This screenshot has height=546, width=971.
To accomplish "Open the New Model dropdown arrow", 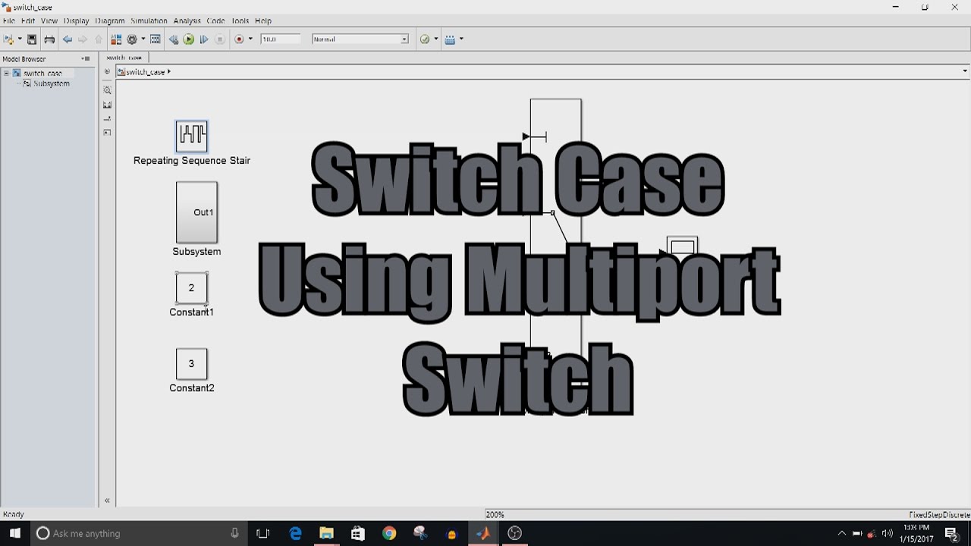I will (20, 39).
